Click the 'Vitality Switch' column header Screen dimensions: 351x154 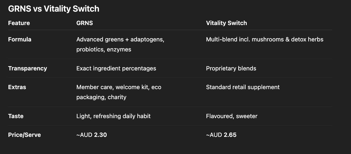point(226,23)
